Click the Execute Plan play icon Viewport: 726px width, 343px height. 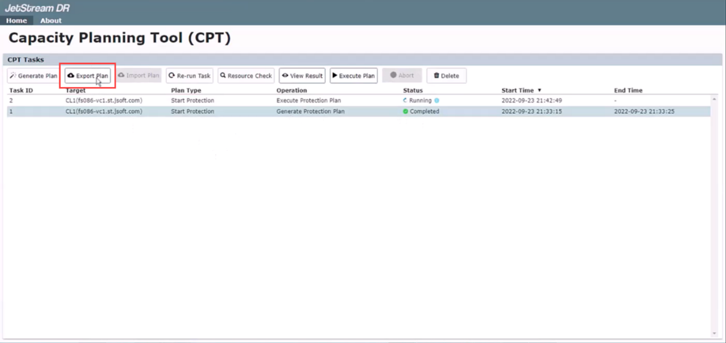(x=335, y=76)
